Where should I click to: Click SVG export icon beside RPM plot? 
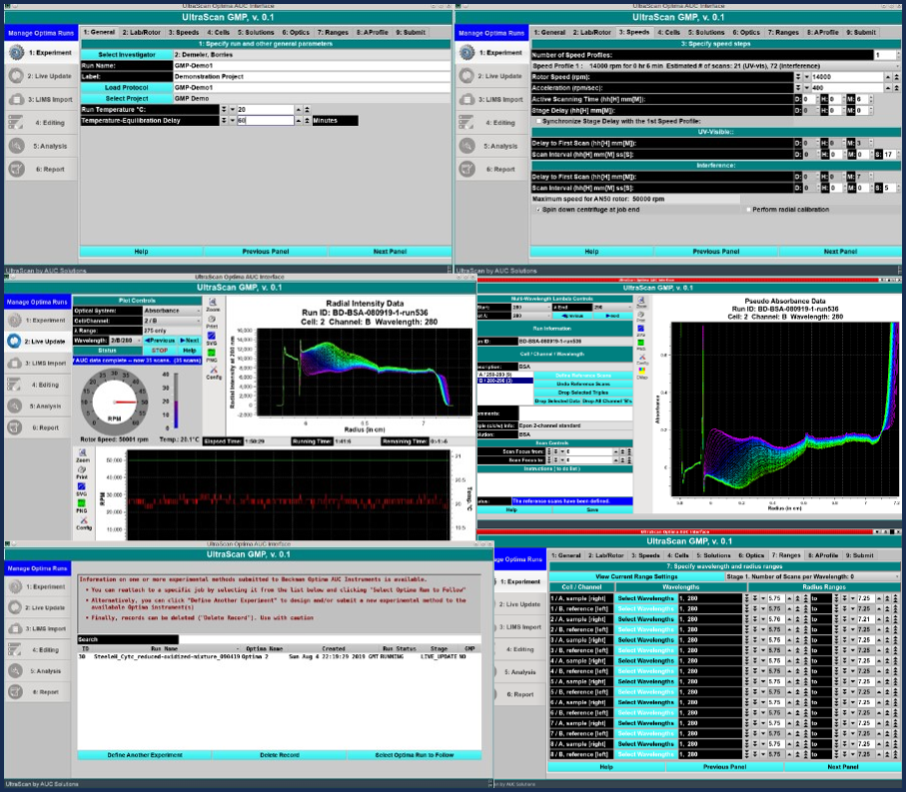click(84, 485)
